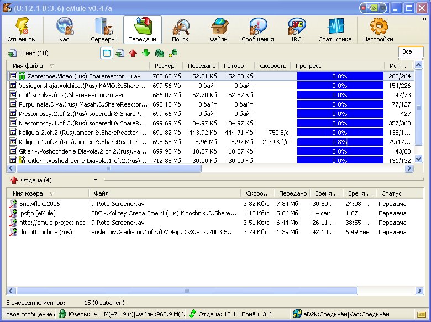The height and width of the screenshot is (322, 431).
Task: Click client icon next to Snowflake2006
Action: tap(13, 204)
